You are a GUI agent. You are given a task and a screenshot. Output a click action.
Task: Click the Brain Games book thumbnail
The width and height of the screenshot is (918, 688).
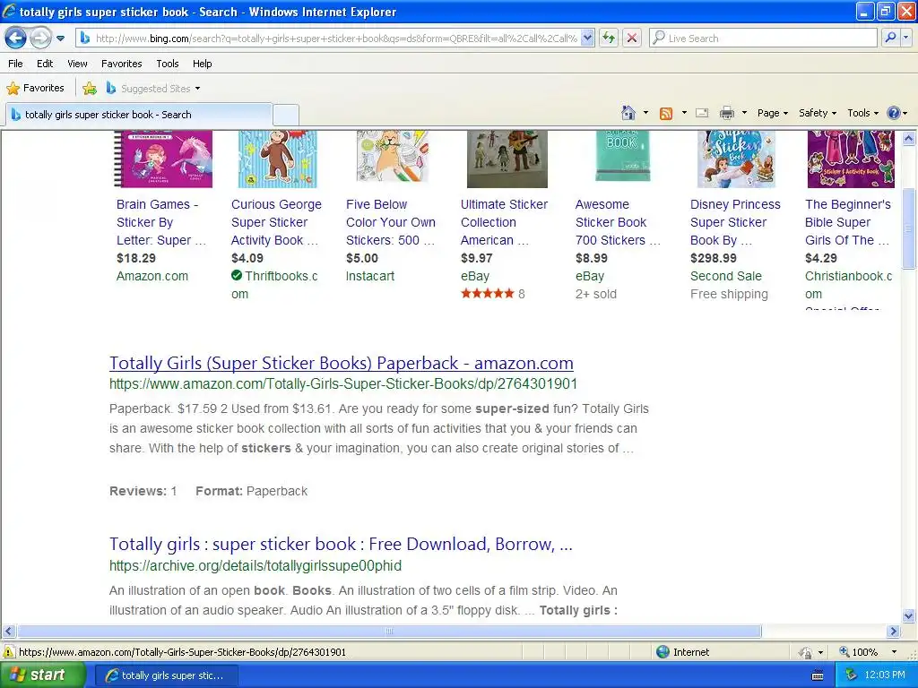[163, 159]
